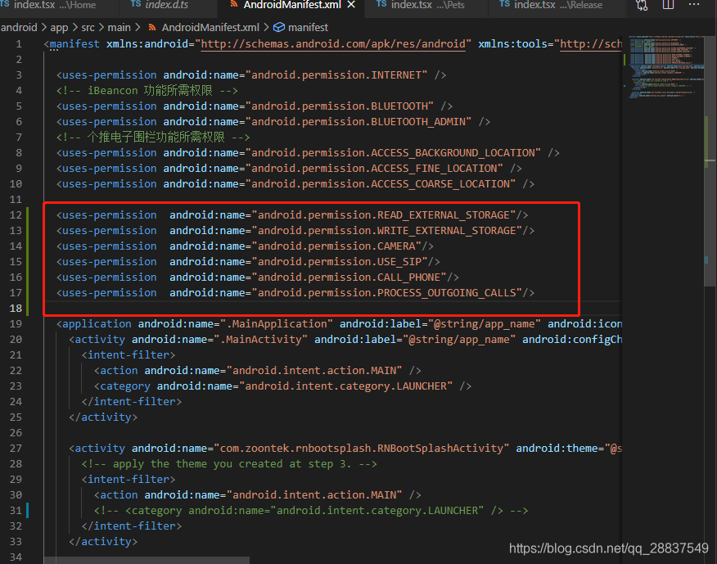This screenshot has height=564, width=717.
Task: Click the TS icon on the index.d.ts tab
Action: (135, 5)
